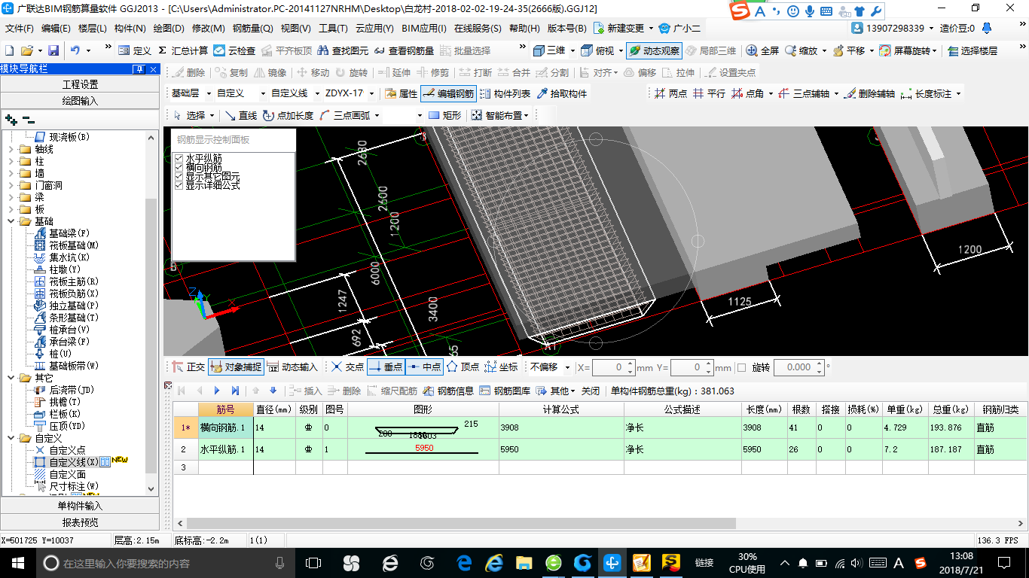The width and height of the screenshot is (1029, 578).
Task: Click the 定义 toolbar icon
Action: click(x=136, y=50)
